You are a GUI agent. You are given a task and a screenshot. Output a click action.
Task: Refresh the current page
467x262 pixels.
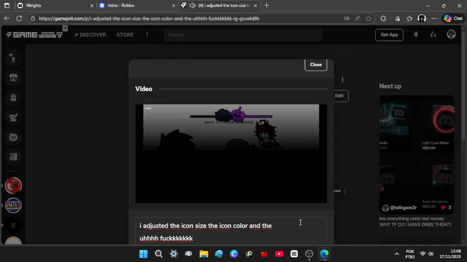coord(19,19)
